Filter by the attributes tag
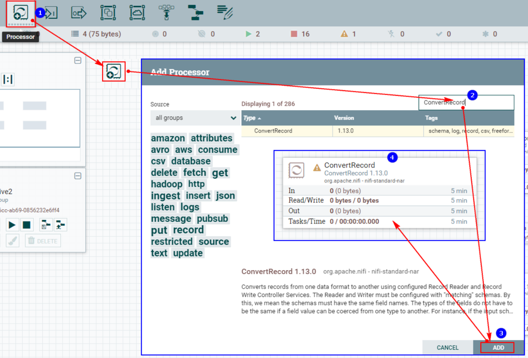 [212, 138]
